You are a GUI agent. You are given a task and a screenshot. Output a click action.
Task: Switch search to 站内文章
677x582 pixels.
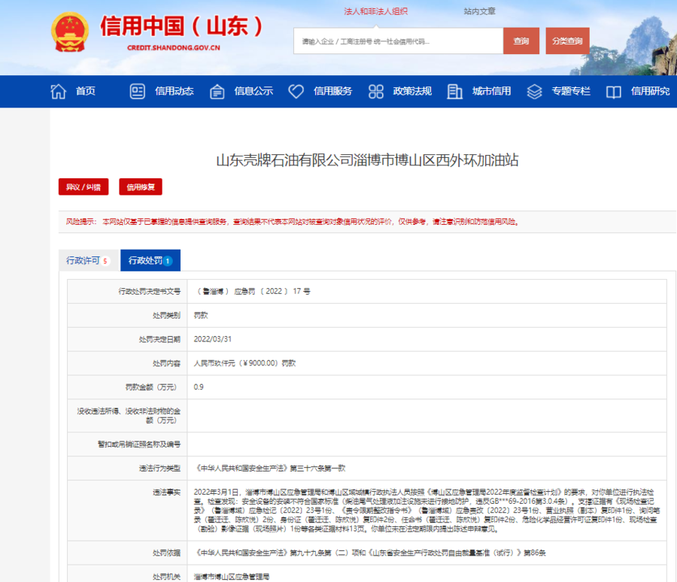point(479,11)
